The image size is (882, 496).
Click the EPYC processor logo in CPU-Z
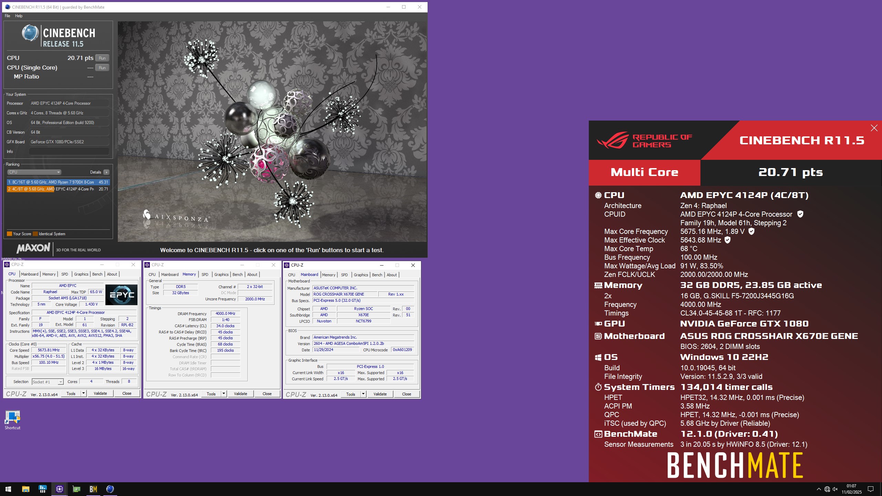[121, 295]
